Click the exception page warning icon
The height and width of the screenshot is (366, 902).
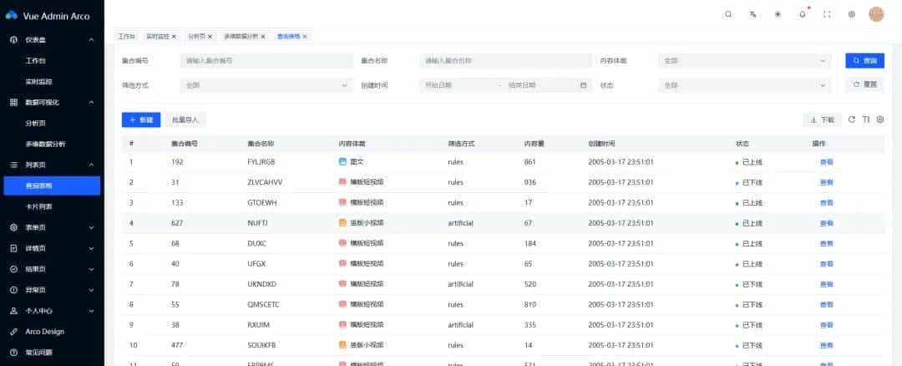(14, 290)
